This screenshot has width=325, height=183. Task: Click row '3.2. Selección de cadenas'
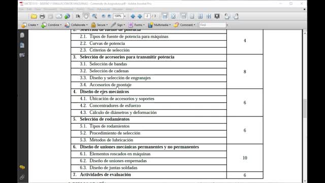point(149,71)
